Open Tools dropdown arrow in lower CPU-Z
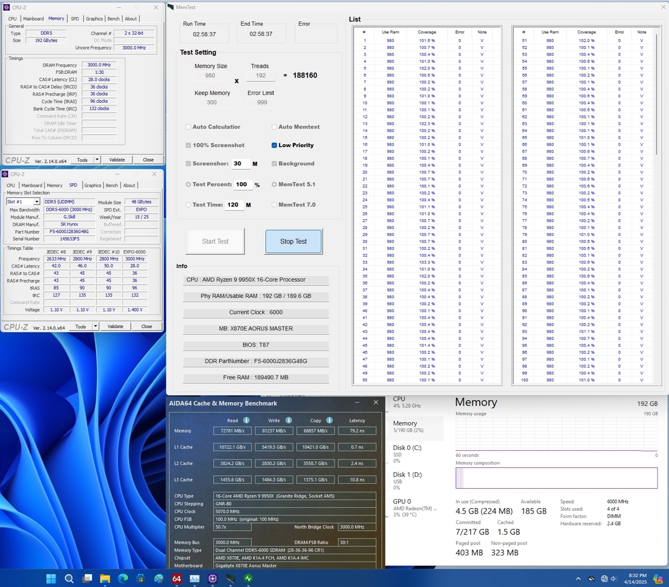 coord(95,327)
